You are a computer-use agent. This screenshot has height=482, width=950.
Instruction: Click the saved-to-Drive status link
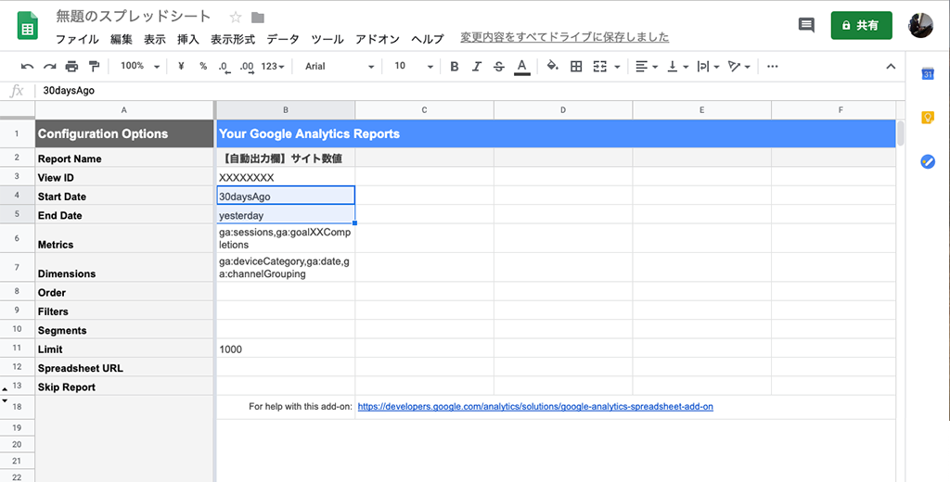point(565,38)
